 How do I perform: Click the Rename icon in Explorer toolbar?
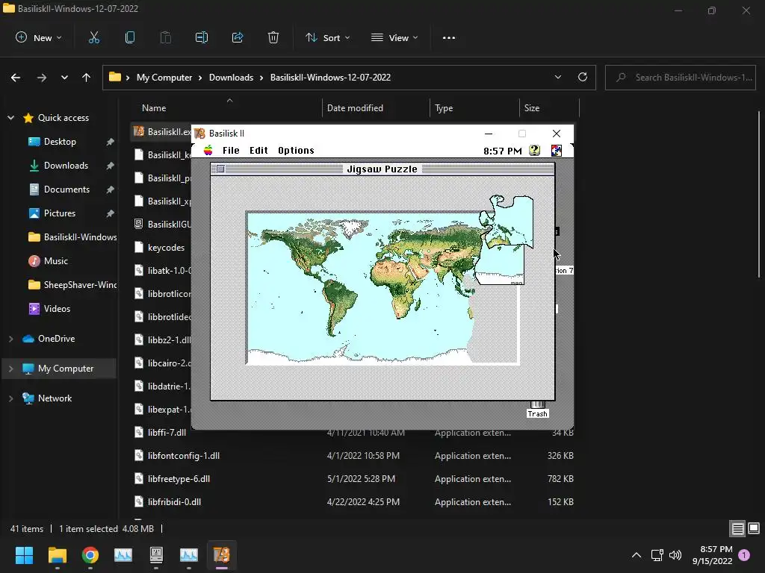tap(202, 37)
